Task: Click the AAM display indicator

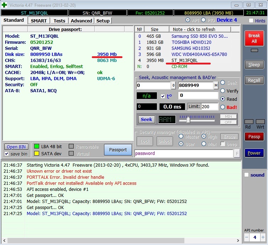Action: [167, 119]
